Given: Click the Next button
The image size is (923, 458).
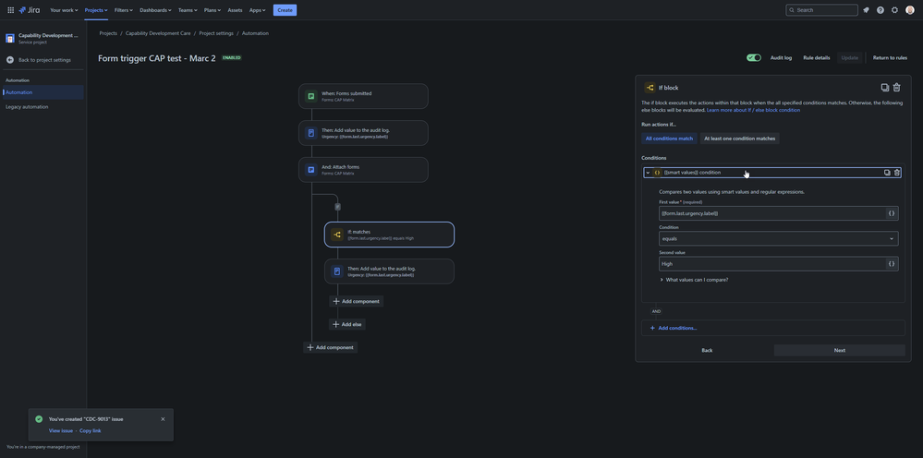Looking at the screenshot, I should pos(840,350).
